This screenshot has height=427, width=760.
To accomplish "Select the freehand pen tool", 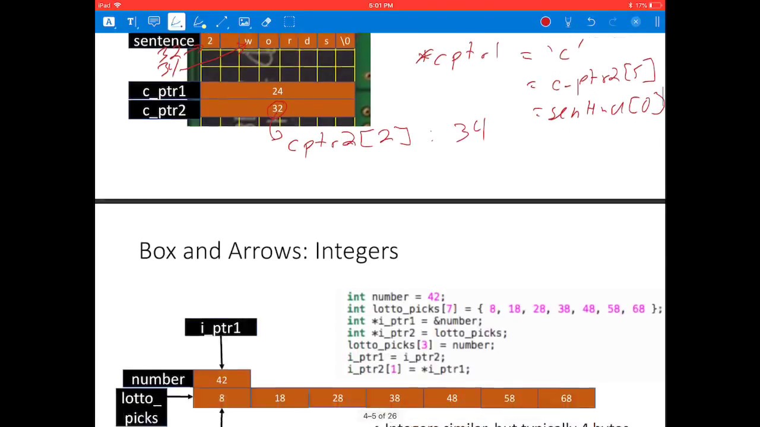I will pyautogui.click(x=176, y=22).
